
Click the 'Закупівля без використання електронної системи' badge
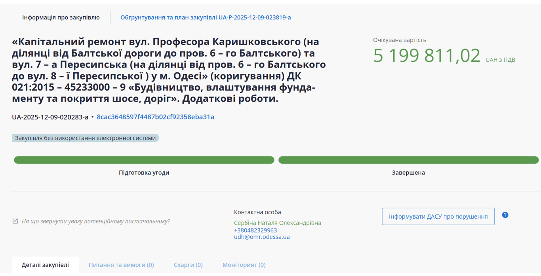85,138
